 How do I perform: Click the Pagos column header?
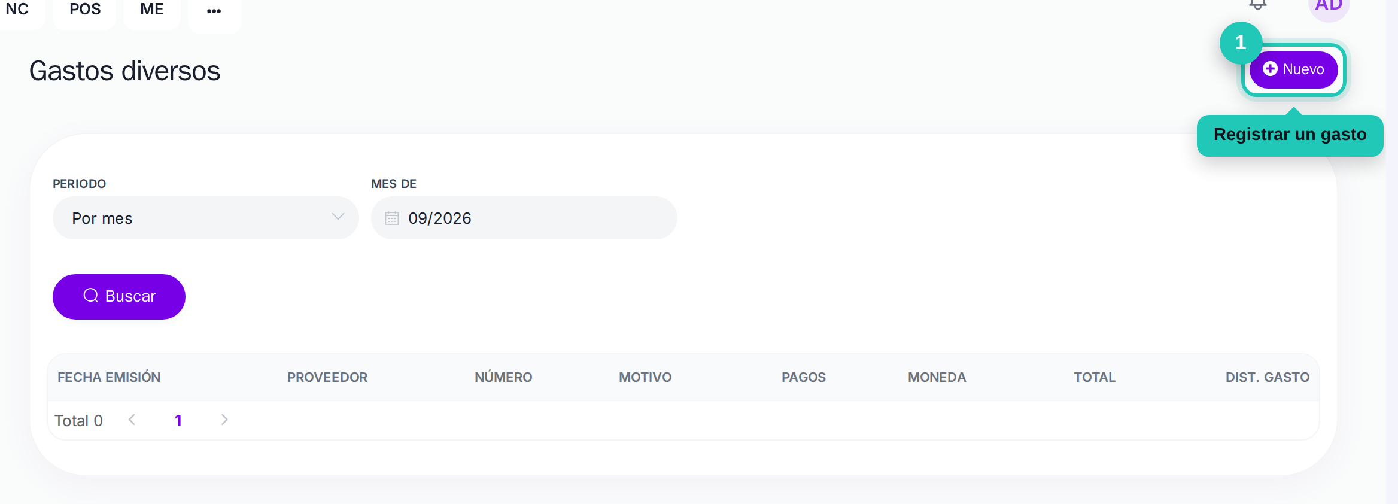click(x=804, y=377)
